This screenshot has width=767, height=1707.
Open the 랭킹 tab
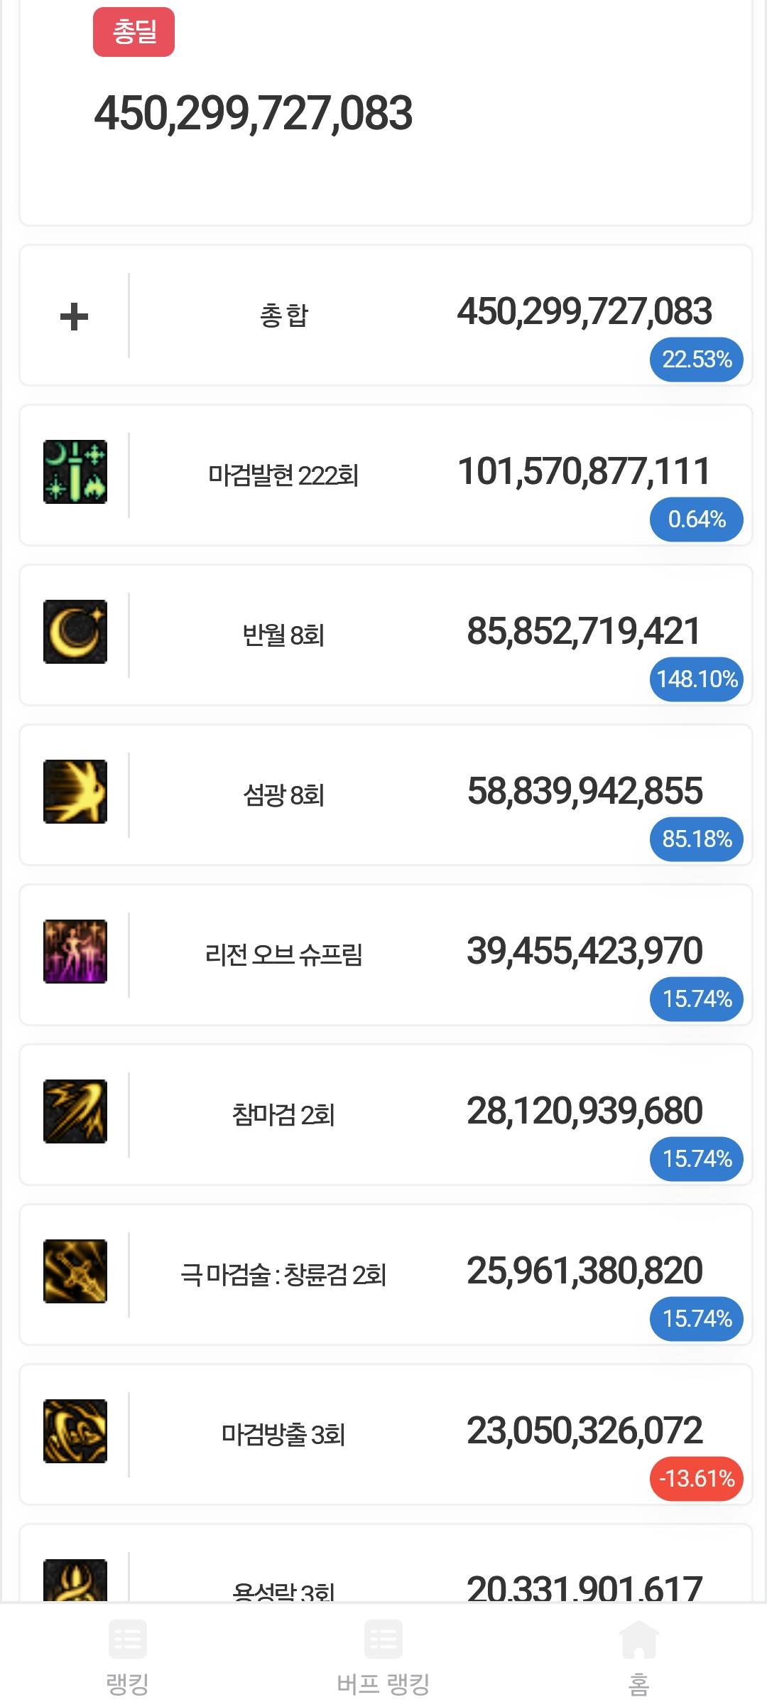[128, 1656]
